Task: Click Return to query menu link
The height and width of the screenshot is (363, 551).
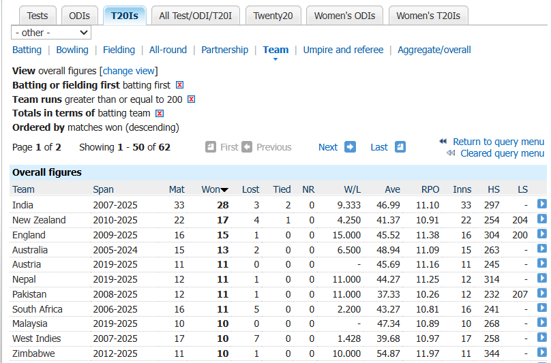Action: click(498, 142)
